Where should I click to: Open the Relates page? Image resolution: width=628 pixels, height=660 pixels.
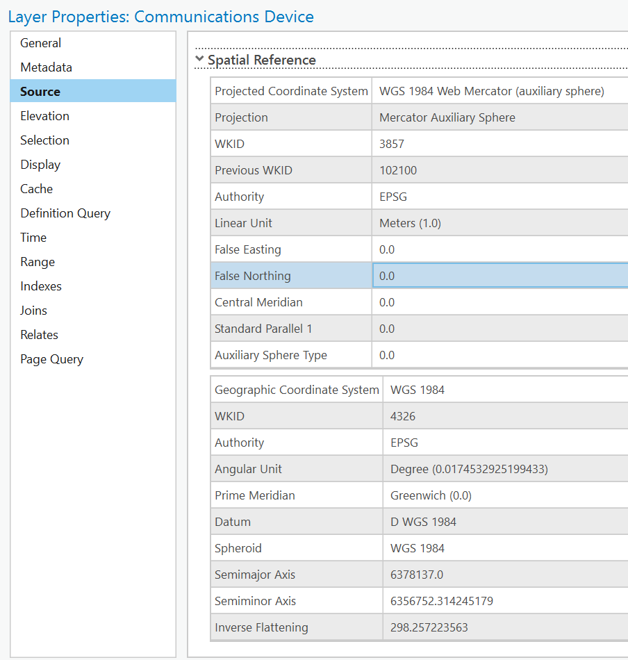tap(39, 334)
